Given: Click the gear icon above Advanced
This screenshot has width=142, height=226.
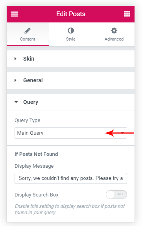Looking at the screenshot, I should (114, 31).
